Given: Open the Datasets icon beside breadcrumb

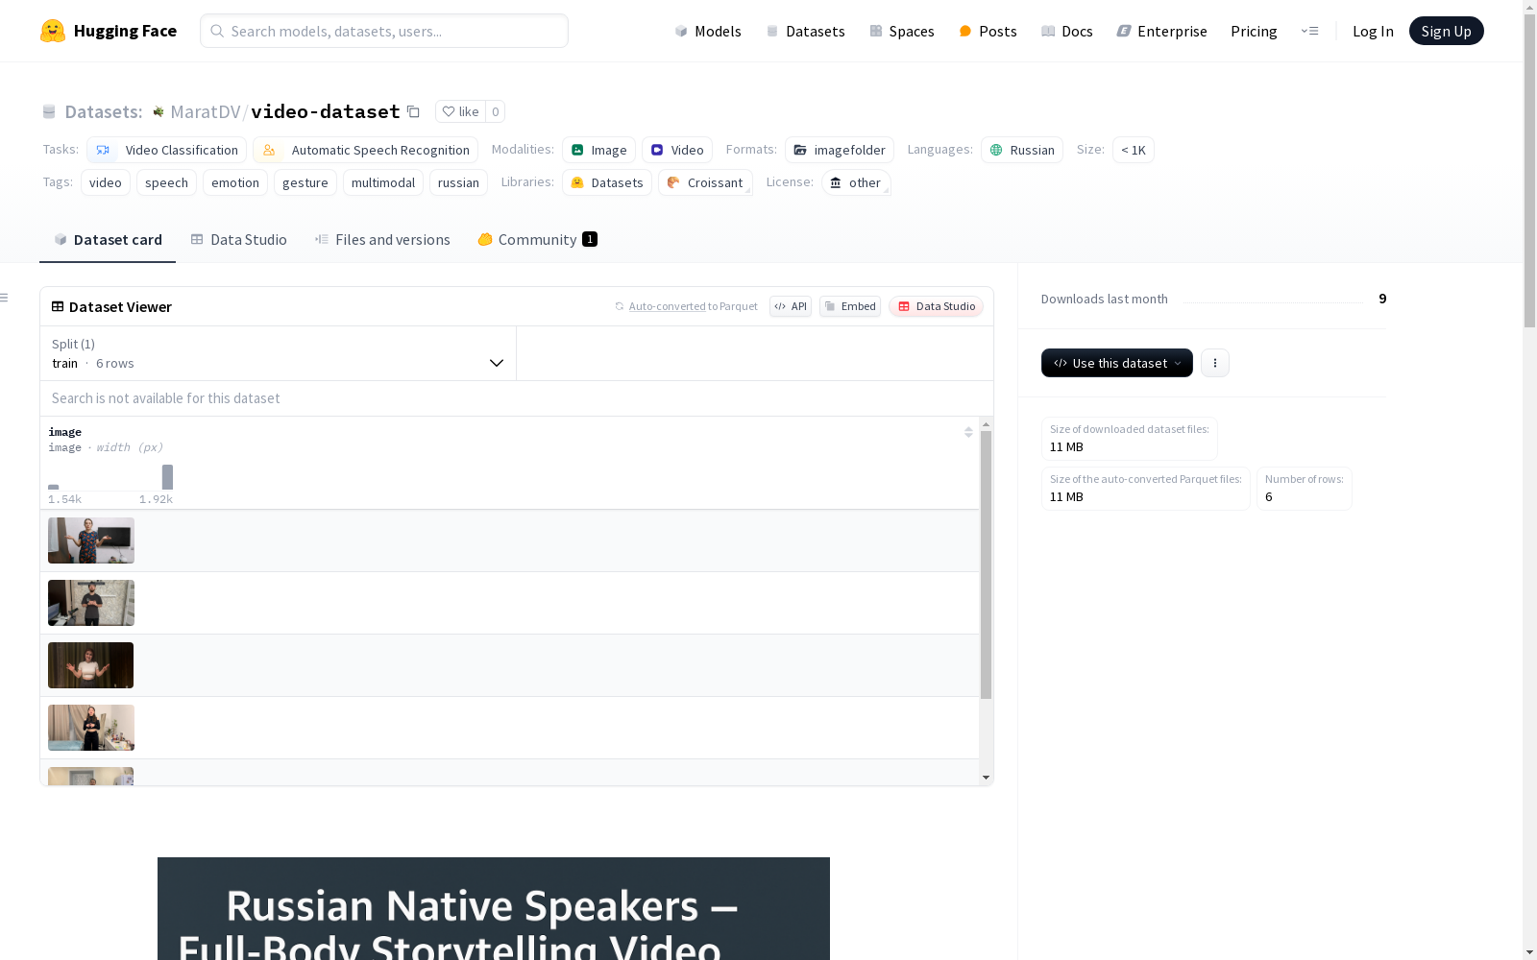Looking at the screenshot, I should (49, 111).
